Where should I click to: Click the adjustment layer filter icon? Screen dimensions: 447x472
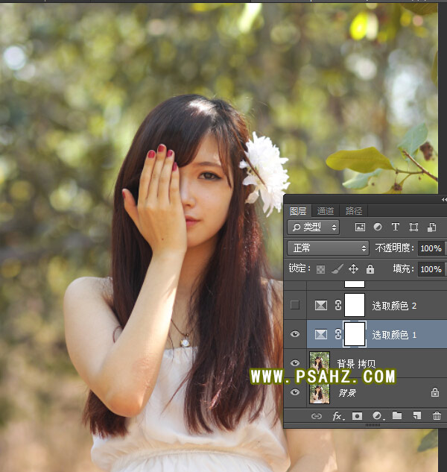(378, 227)
